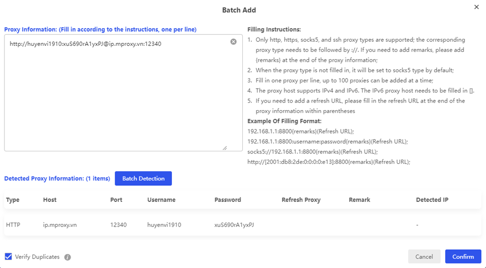Select the Port column header
Screen dimensions: 486x268
(x=116, y=200)
